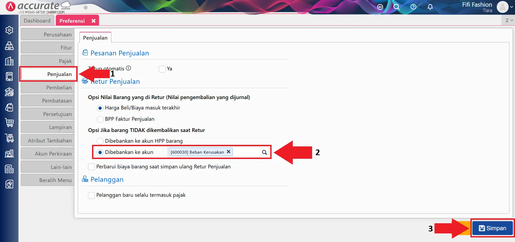Open the help question mark icon

click(x=413, y=7)
